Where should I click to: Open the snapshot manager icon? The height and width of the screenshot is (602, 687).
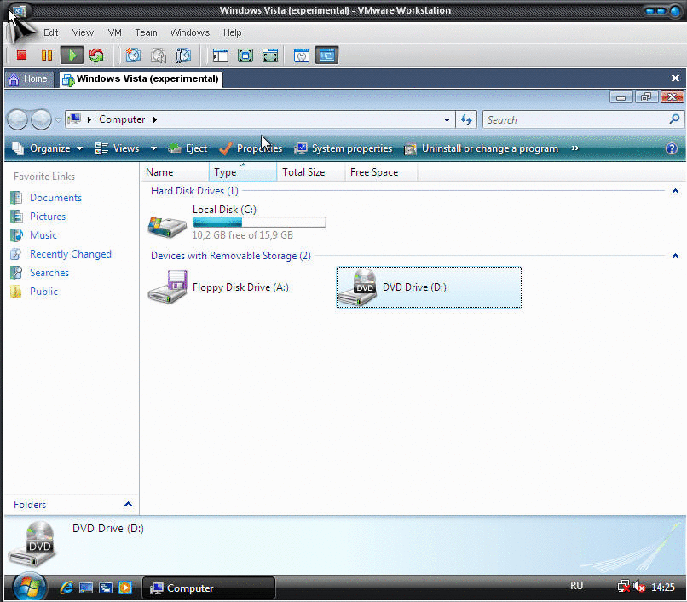coord(182,55)
